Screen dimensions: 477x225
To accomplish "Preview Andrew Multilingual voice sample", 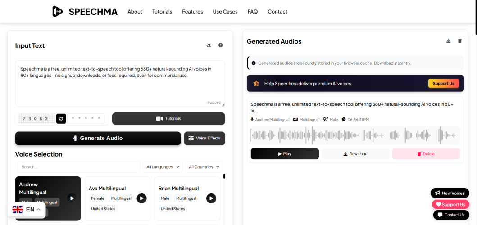I will pos(72,198).
